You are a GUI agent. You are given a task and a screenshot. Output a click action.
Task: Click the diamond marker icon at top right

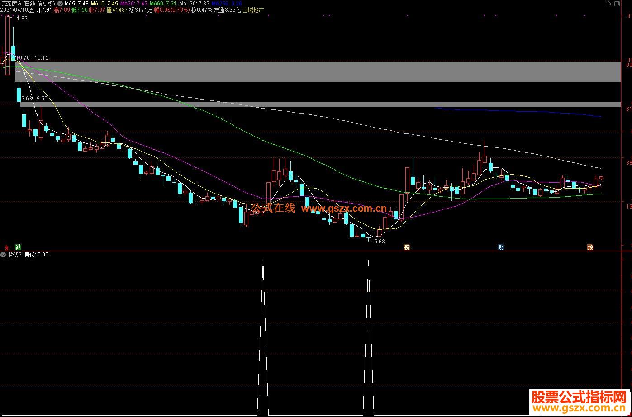[608, 3]
